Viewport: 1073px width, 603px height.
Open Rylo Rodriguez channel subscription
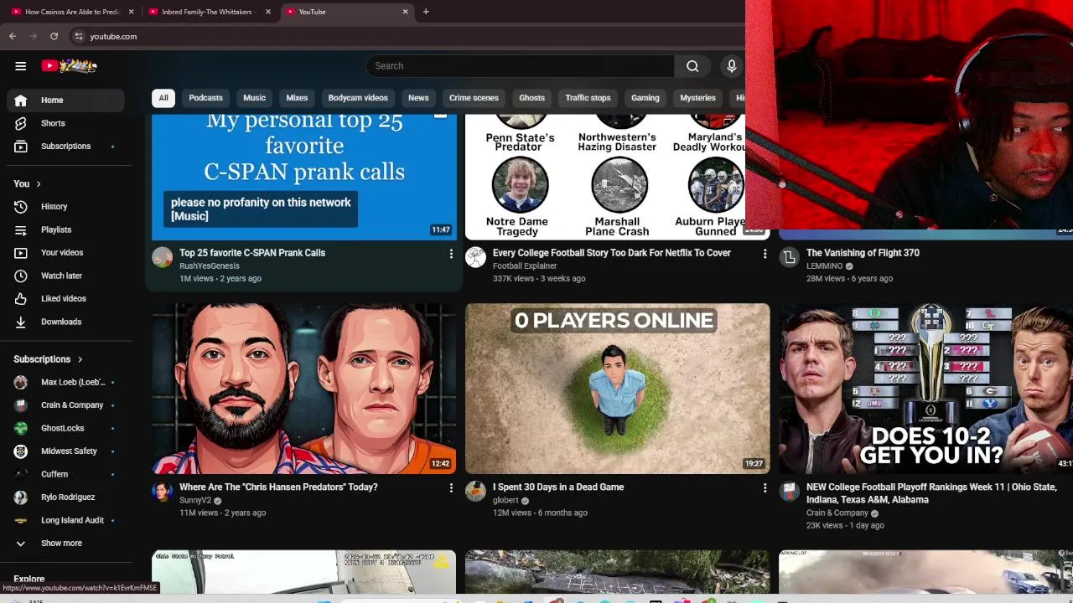click(65, 497)
